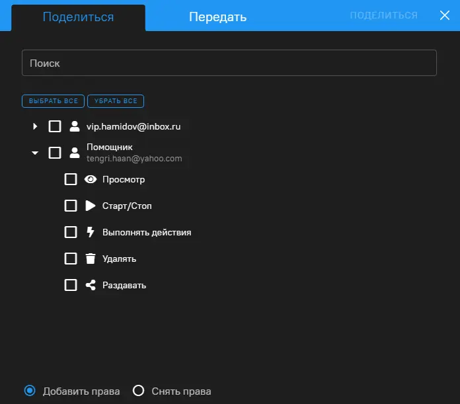Close the sharing dialog with X
Viewport: 460px width, 404px height.
coord(445,15)
